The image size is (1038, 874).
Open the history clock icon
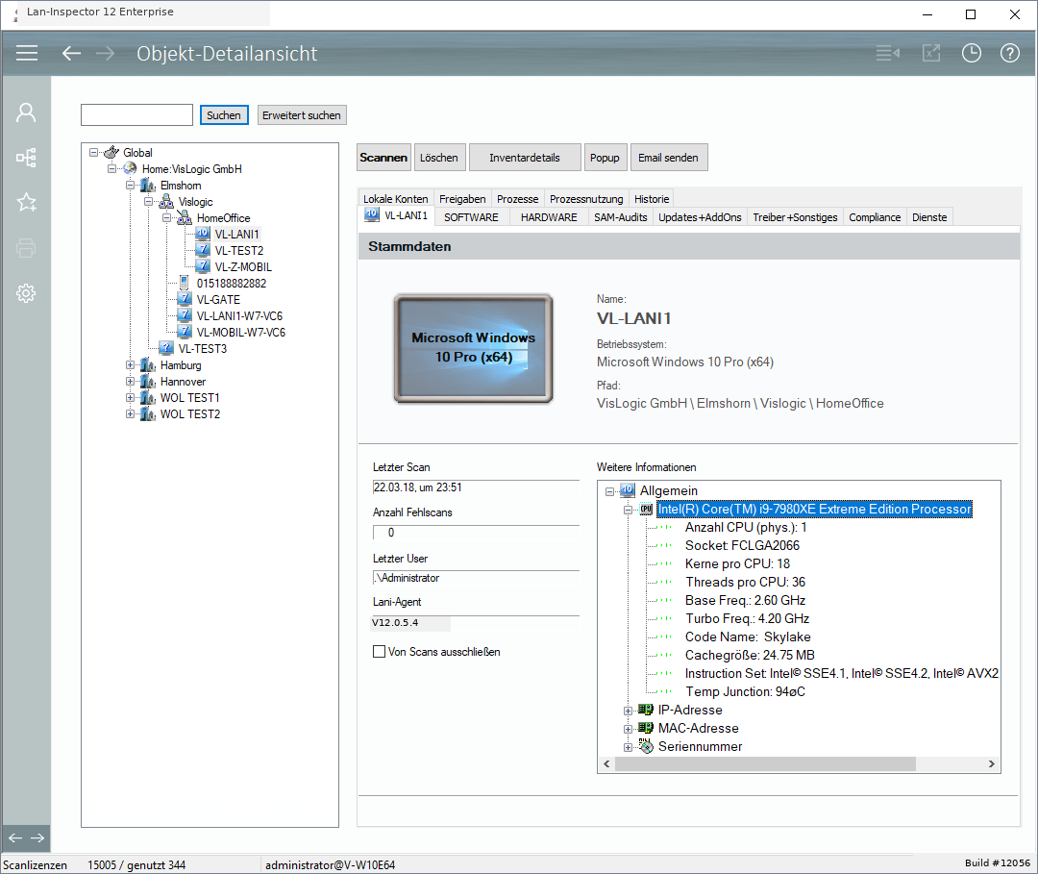tap(971, 53)
